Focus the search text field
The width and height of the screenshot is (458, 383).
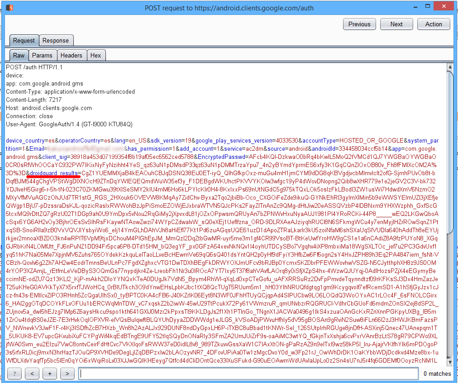pos(248,373)
